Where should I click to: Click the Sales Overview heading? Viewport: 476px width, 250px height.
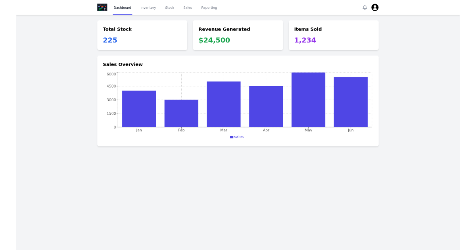pos(123,64)
